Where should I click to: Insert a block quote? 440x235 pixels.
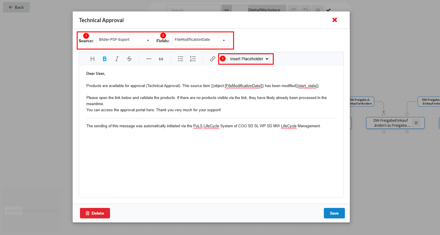click(161, 59)
